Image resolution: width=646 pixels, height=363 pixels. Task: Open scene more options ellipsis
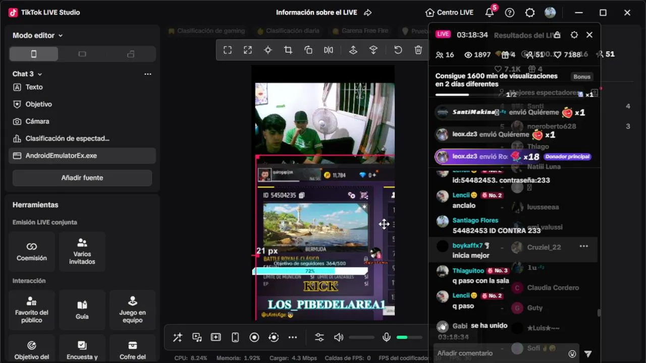click(x=148, y=74)
